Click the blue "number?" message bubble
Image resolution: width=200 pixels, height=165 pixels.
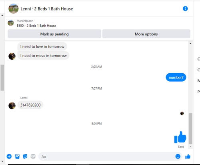(x=176, y=77)
